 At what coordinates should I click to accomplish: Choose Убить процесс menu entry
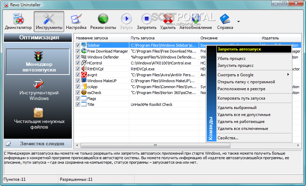[254, 59]
